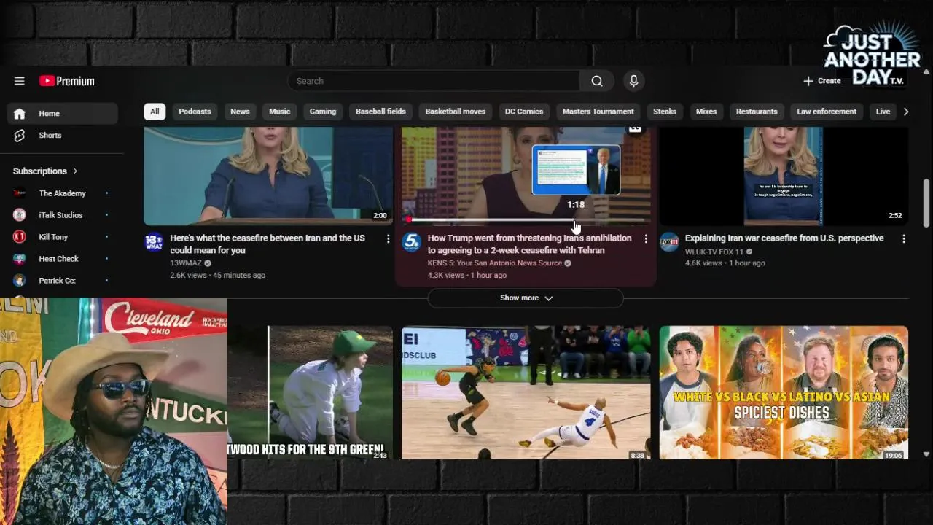
Task: Start voice search with microphone icon
Action: (633, 81)
